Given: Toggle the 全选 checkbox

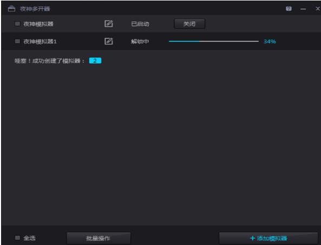Looking at the screenshot, I should (17, 237).
